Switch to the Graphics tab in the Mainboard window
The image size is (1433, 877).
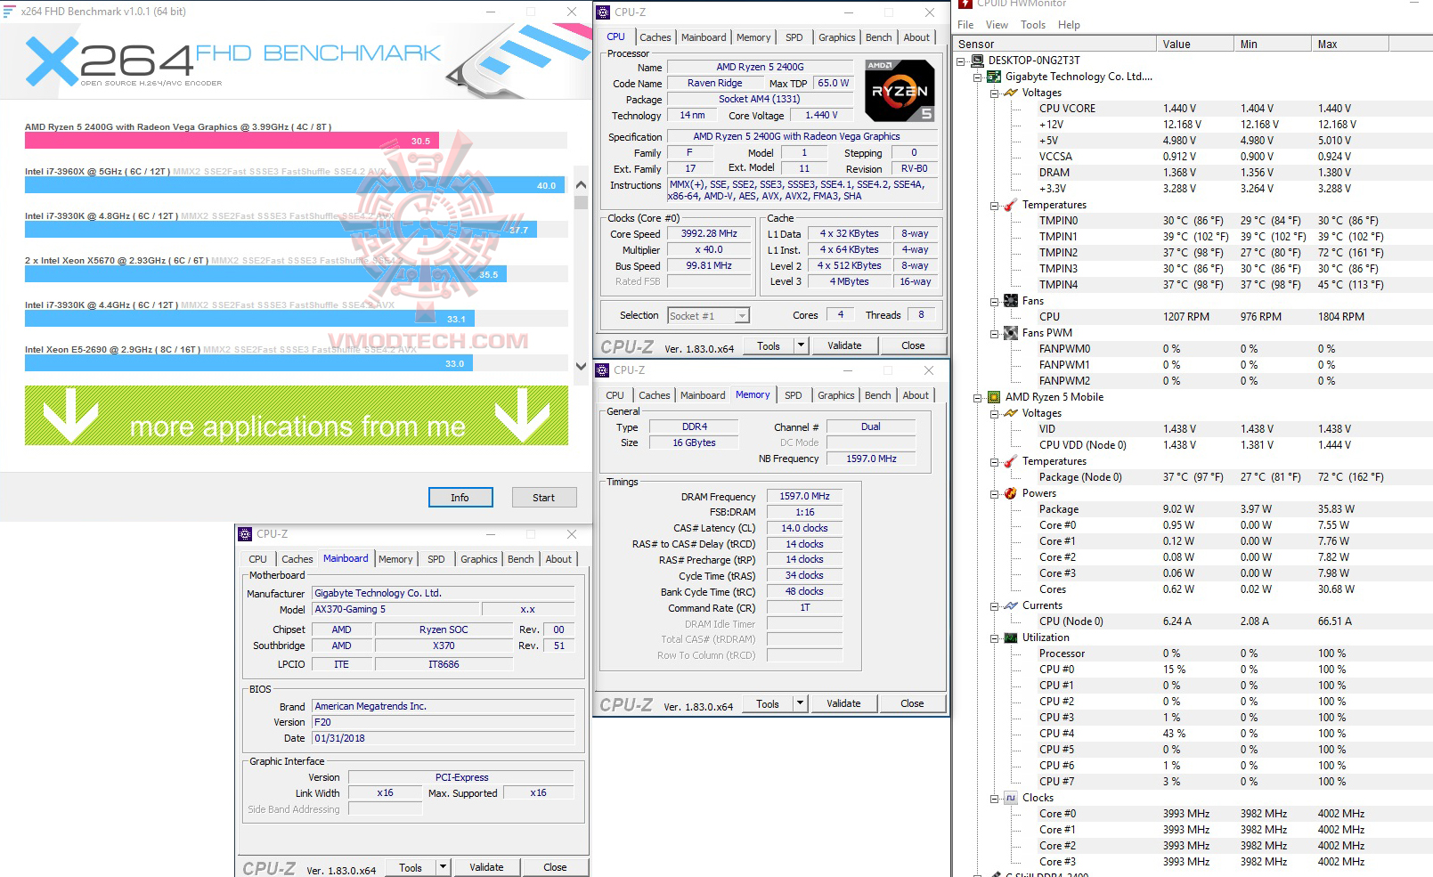tap(478, 559)
